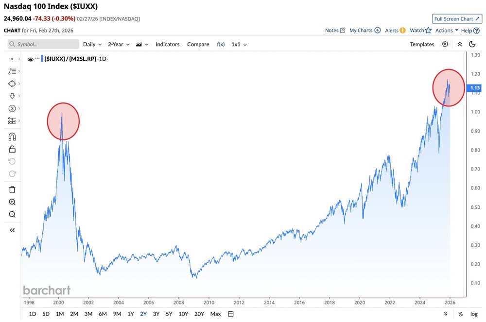This screenshot has height=322, width=486.
Task: Toggle dark mode with the moon icon
Action: coord(472,44)
